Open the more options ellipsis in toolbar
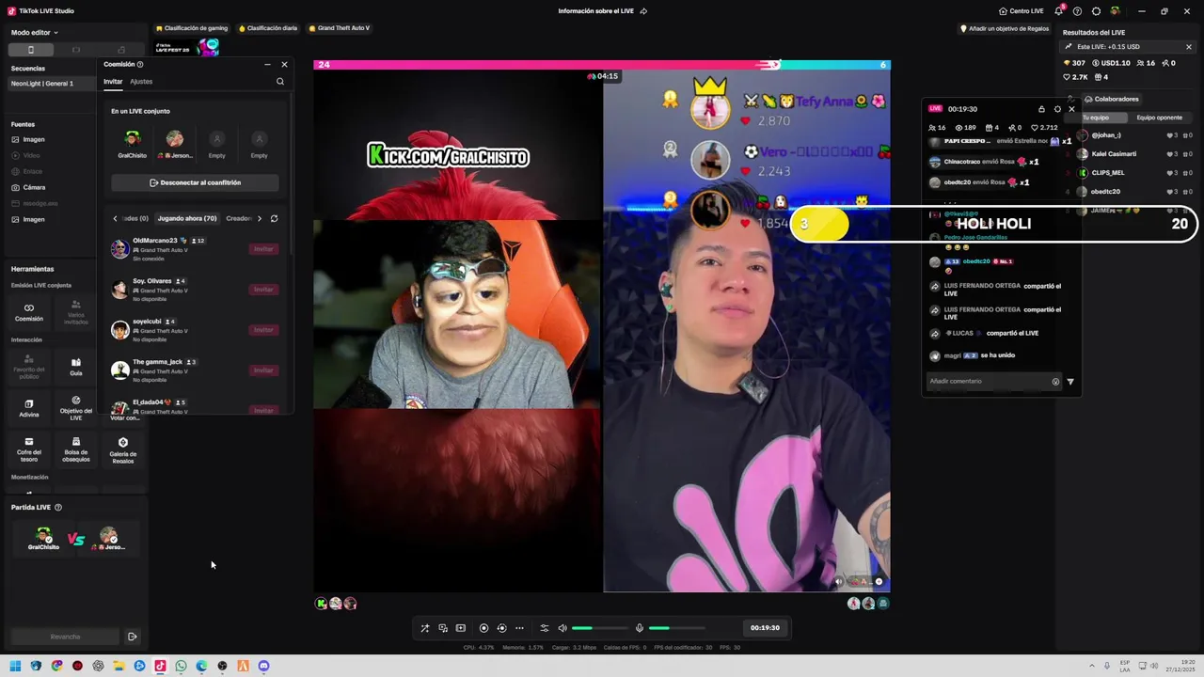This screenshot has height=677, width=1204. click(519, 628)
